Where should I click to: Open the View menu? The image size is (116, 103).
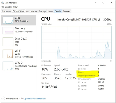click(x=15, y=7)
